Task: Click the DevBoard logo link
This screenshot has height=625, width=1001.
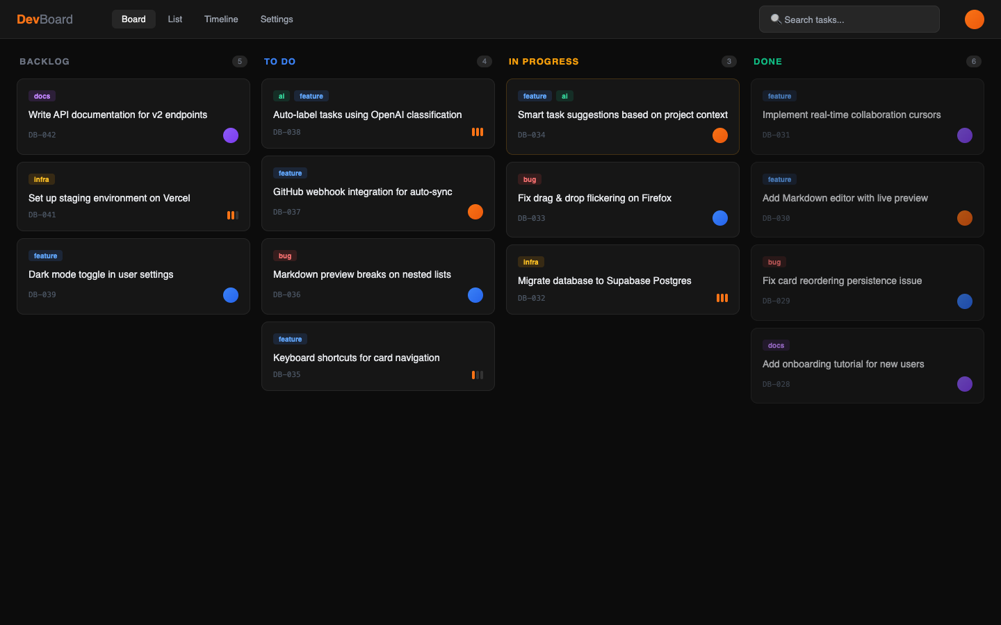Action: coord(45,19)
